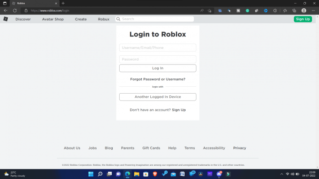Click the green Sign Up button
The image size is (319, 179).
302,19
